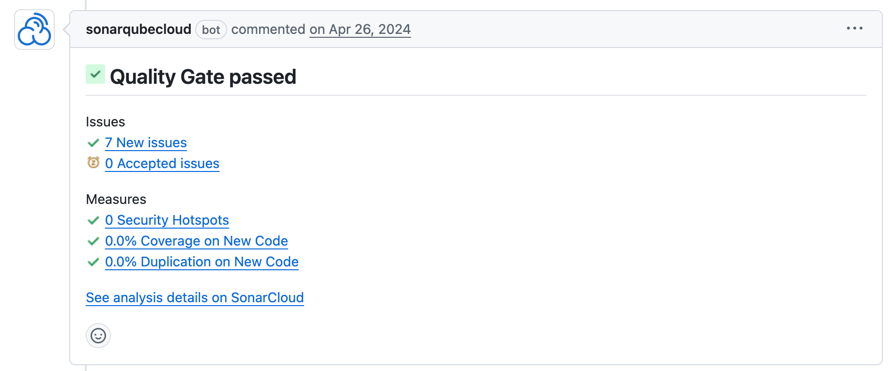Add a reaction with the smiley button
The height and width of the screenshot is (371, 893).
click(x=98, y=336)
